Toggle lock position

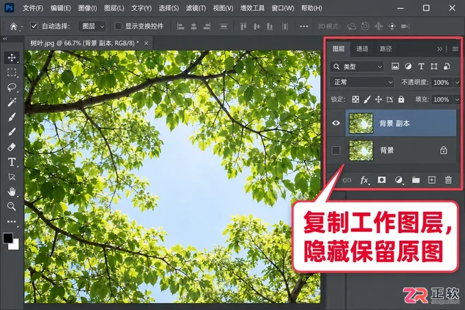pyautogui.click(x=379, y=99)
